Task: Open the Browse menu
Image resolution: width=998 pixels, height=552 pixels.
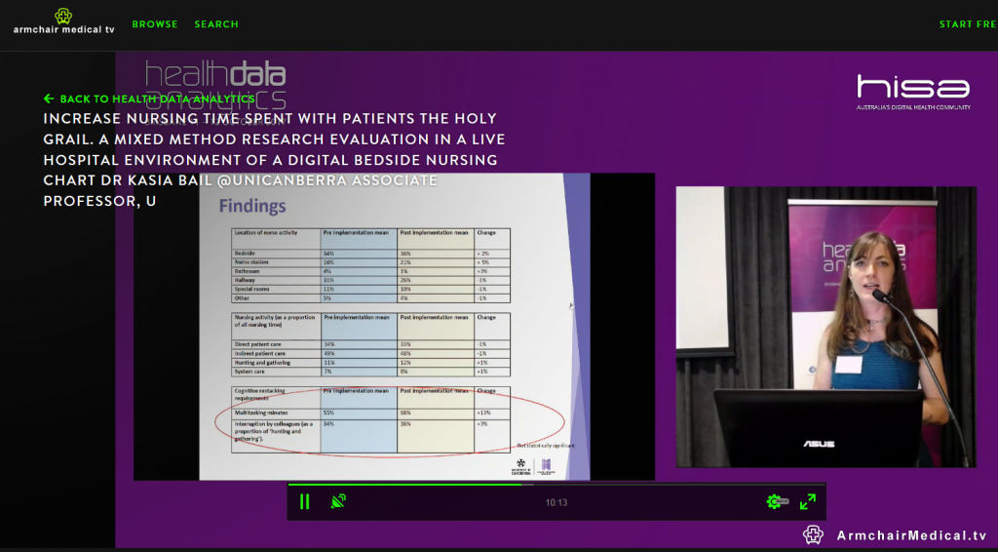Action: (x=155, y=24)
